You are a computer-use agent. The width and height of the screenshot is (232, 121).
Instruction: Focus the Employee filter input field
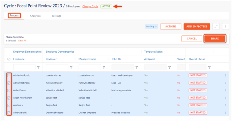tap(24, 67)
